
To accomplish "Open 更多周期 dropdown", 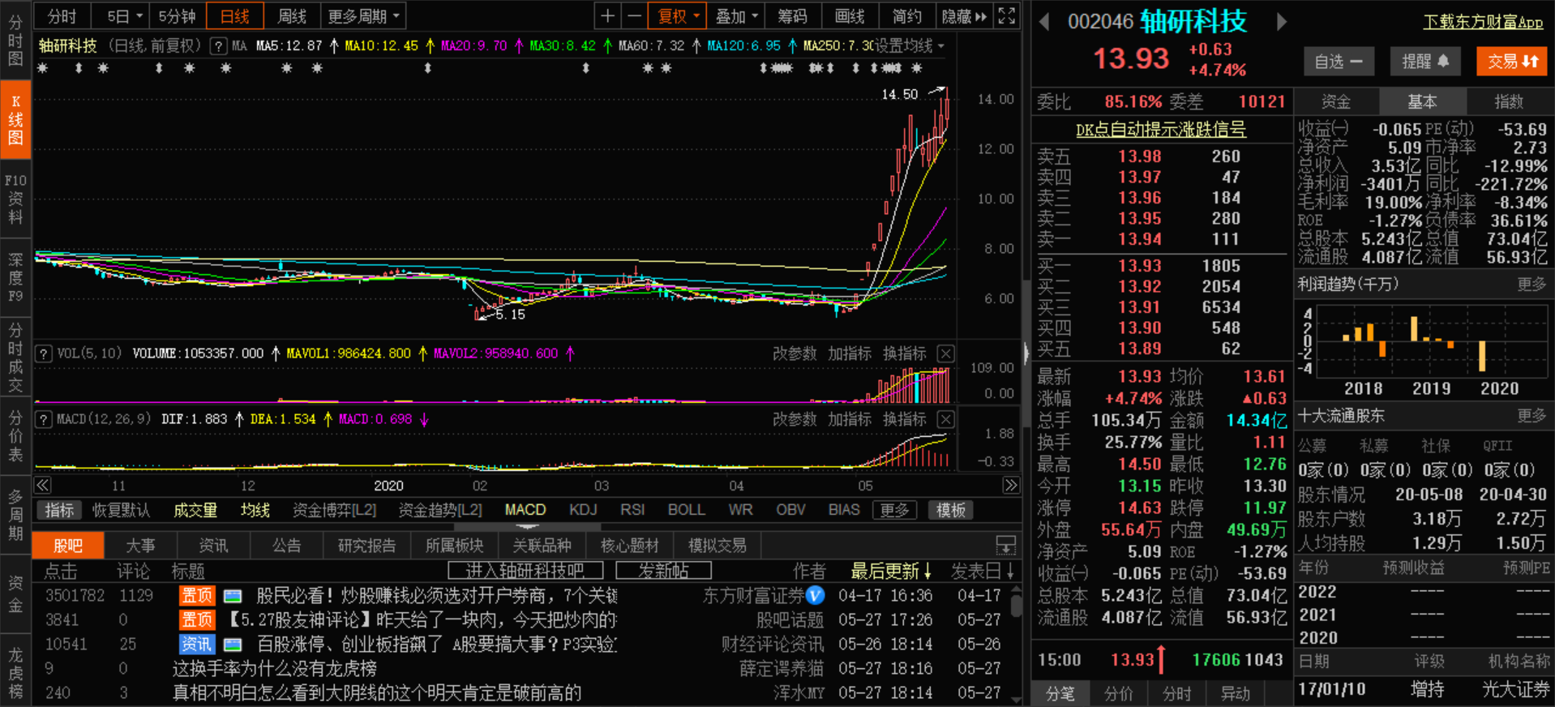I will coord(362,16).
